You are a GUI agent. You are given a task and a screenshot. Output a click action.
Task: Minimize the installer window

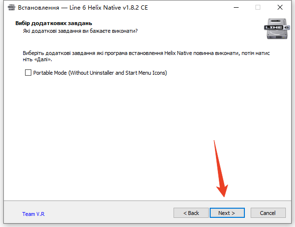click(236, 8)
